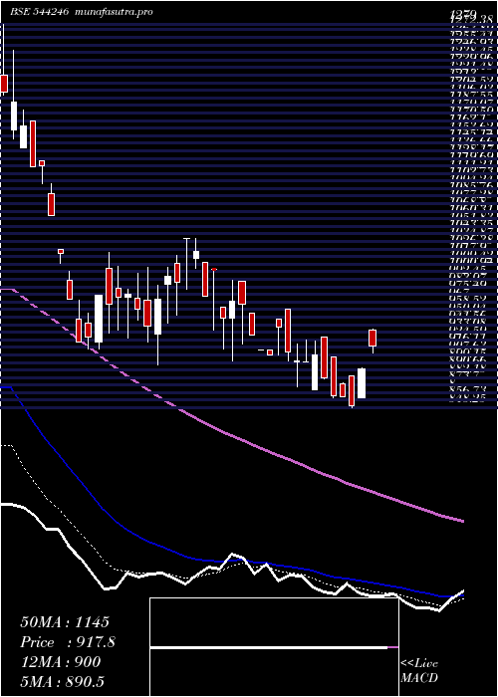498x697 pixels.
Task: Click the last red candlestick on the right
Action: pos(373,338)
